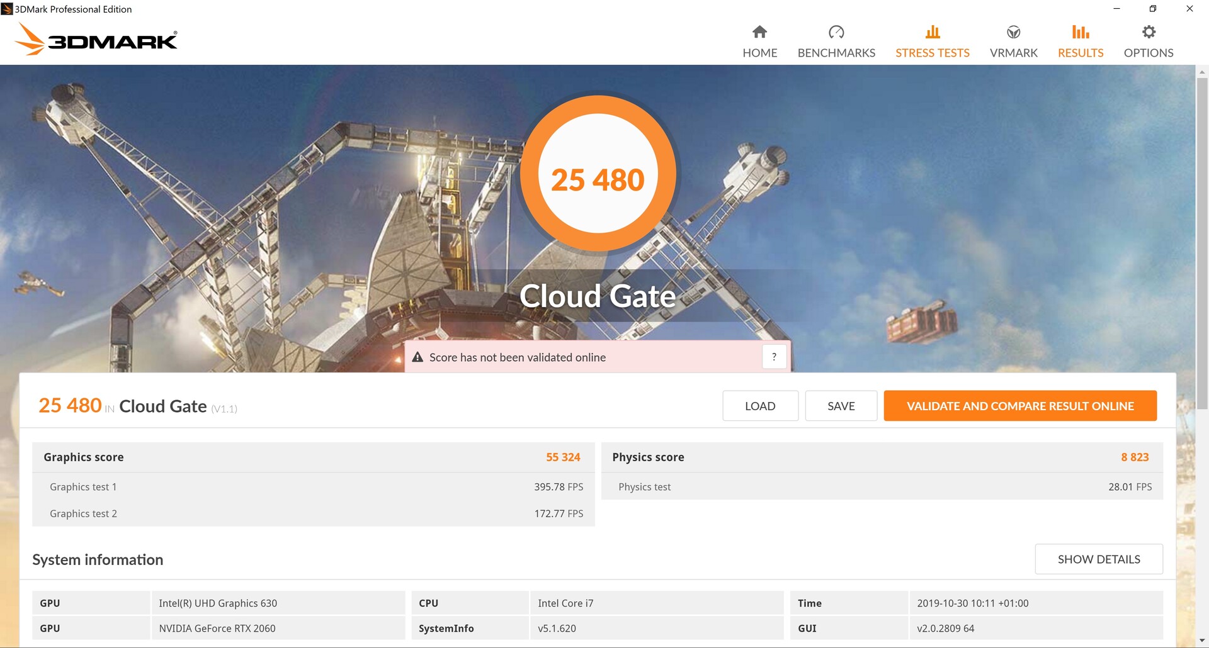This screenshot has width=1209, height=648.
Task: Click the vertical scrollbar thumb
Action: (x=1201, y=242)
